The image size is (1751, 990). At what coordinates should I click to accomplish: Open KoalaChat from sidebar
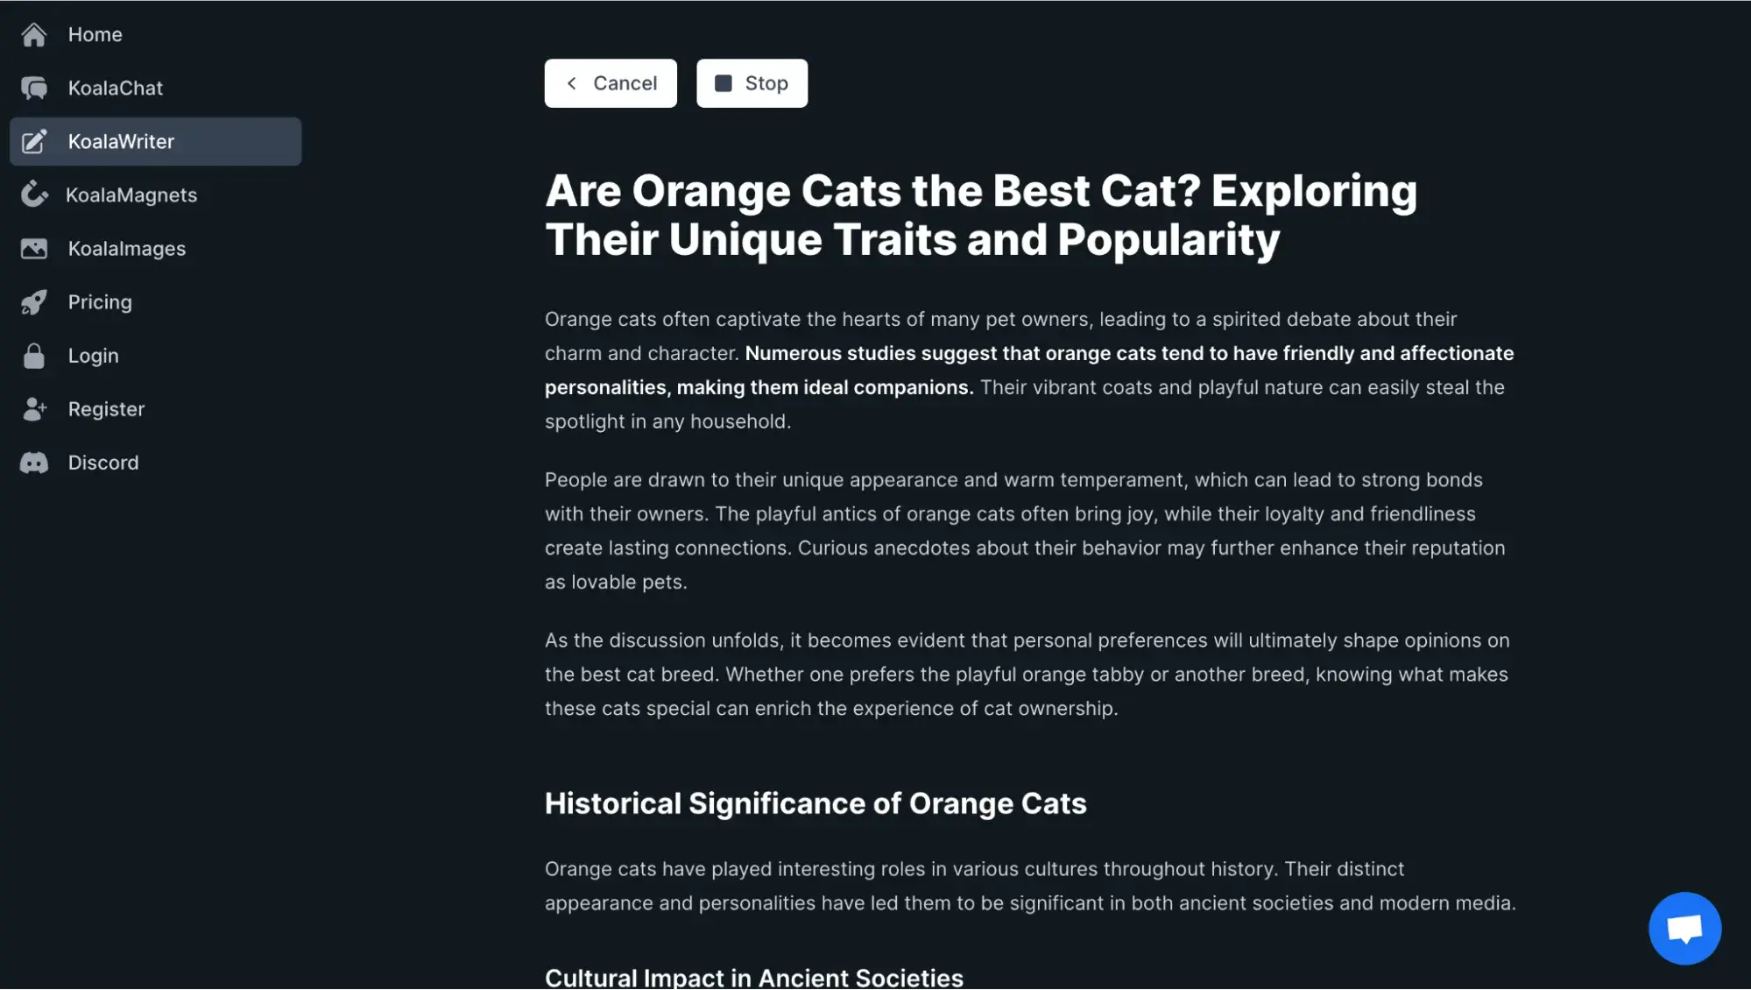point(116,87)
